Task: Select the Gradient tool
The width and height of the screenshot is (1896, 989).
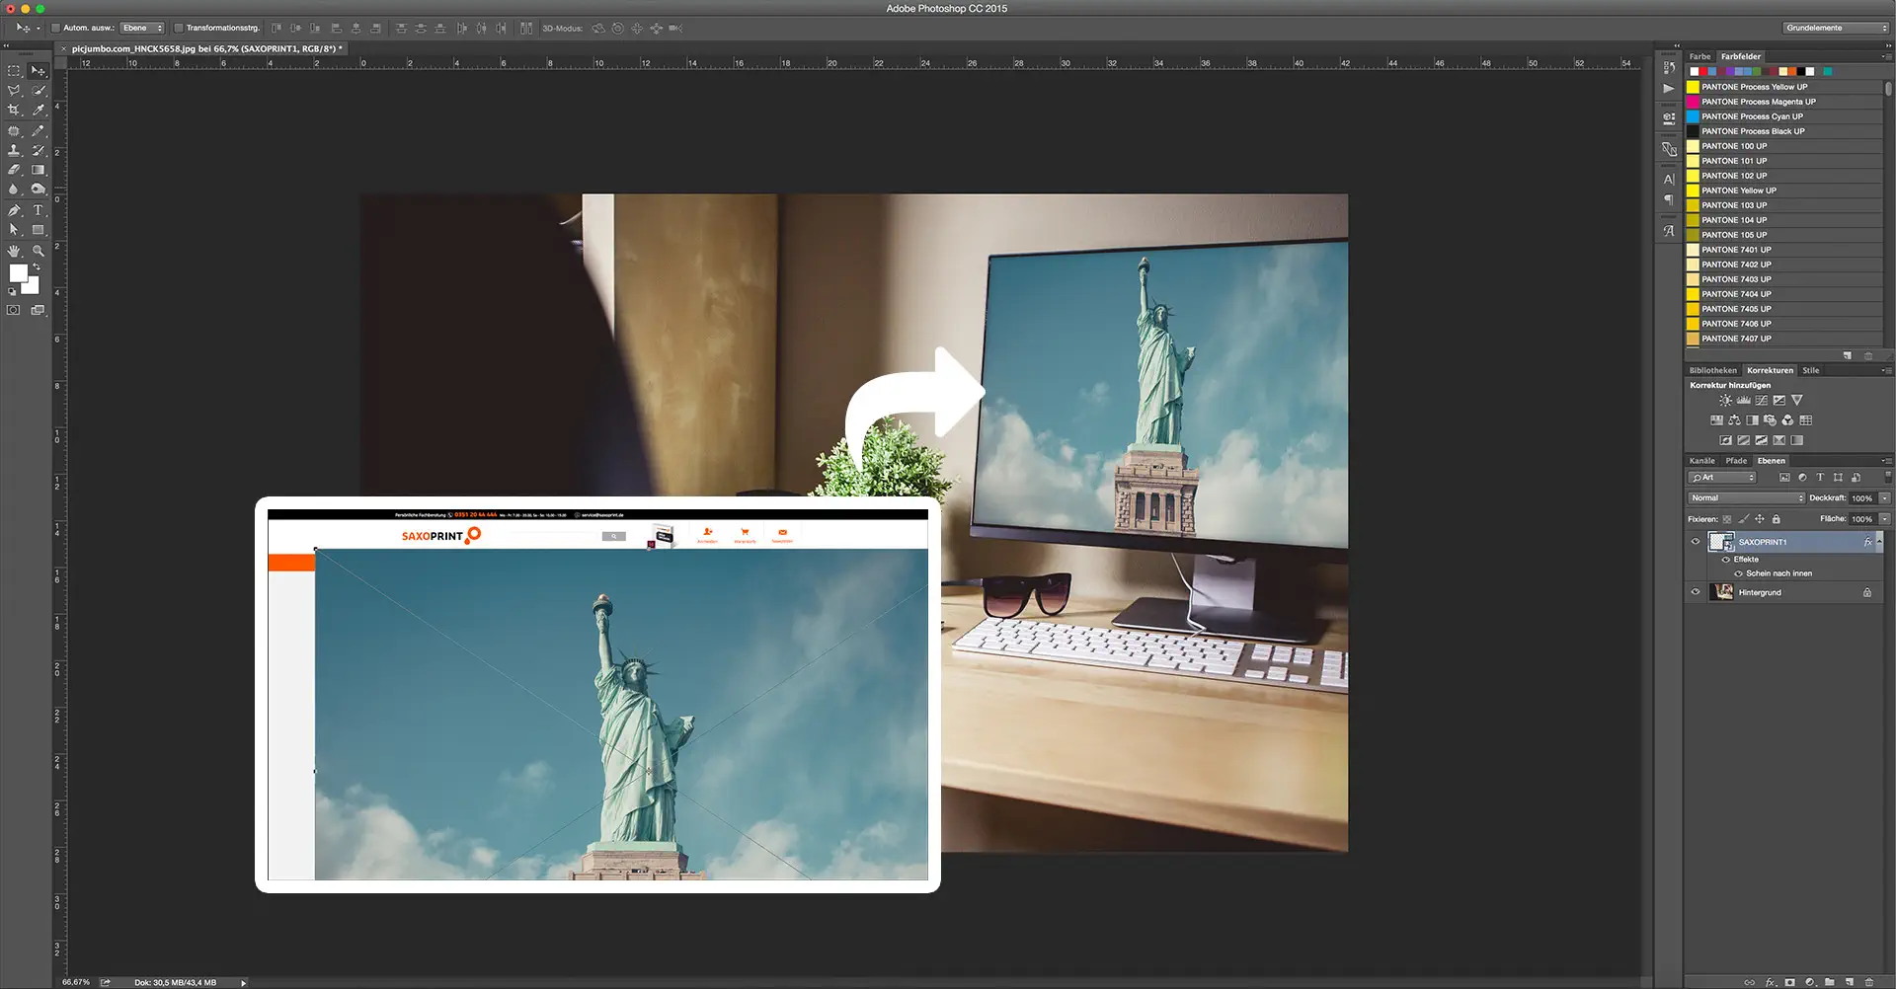Action: point(38,171)
